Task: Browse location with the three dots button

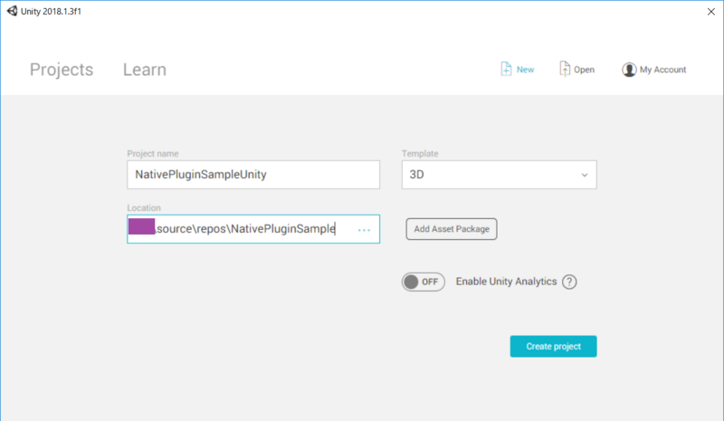Action: [x=364, y=230]
